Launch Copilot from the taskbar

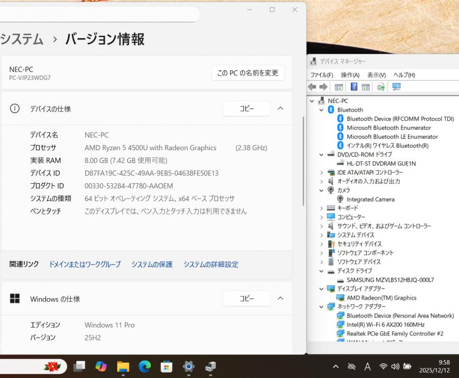coord(101,366)
